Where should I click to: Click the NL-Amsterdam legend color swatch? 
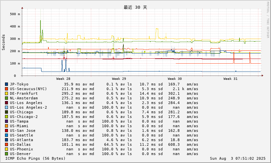tap(6, 98)
